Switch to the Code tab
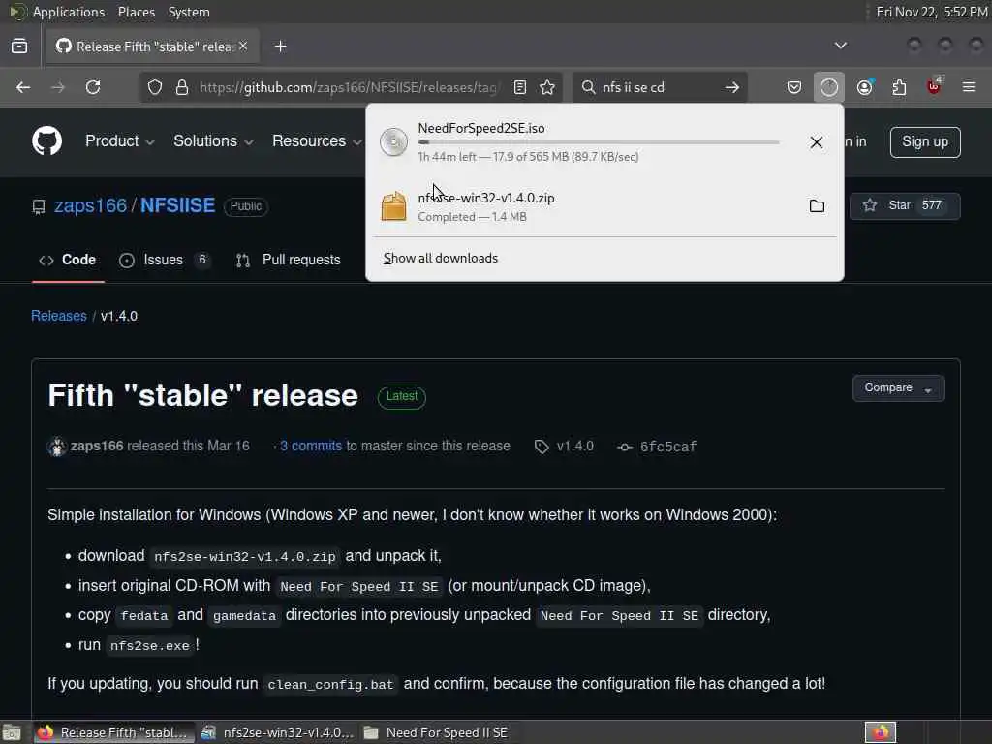This screenshot has width=992, height=744. coord(68,260)
